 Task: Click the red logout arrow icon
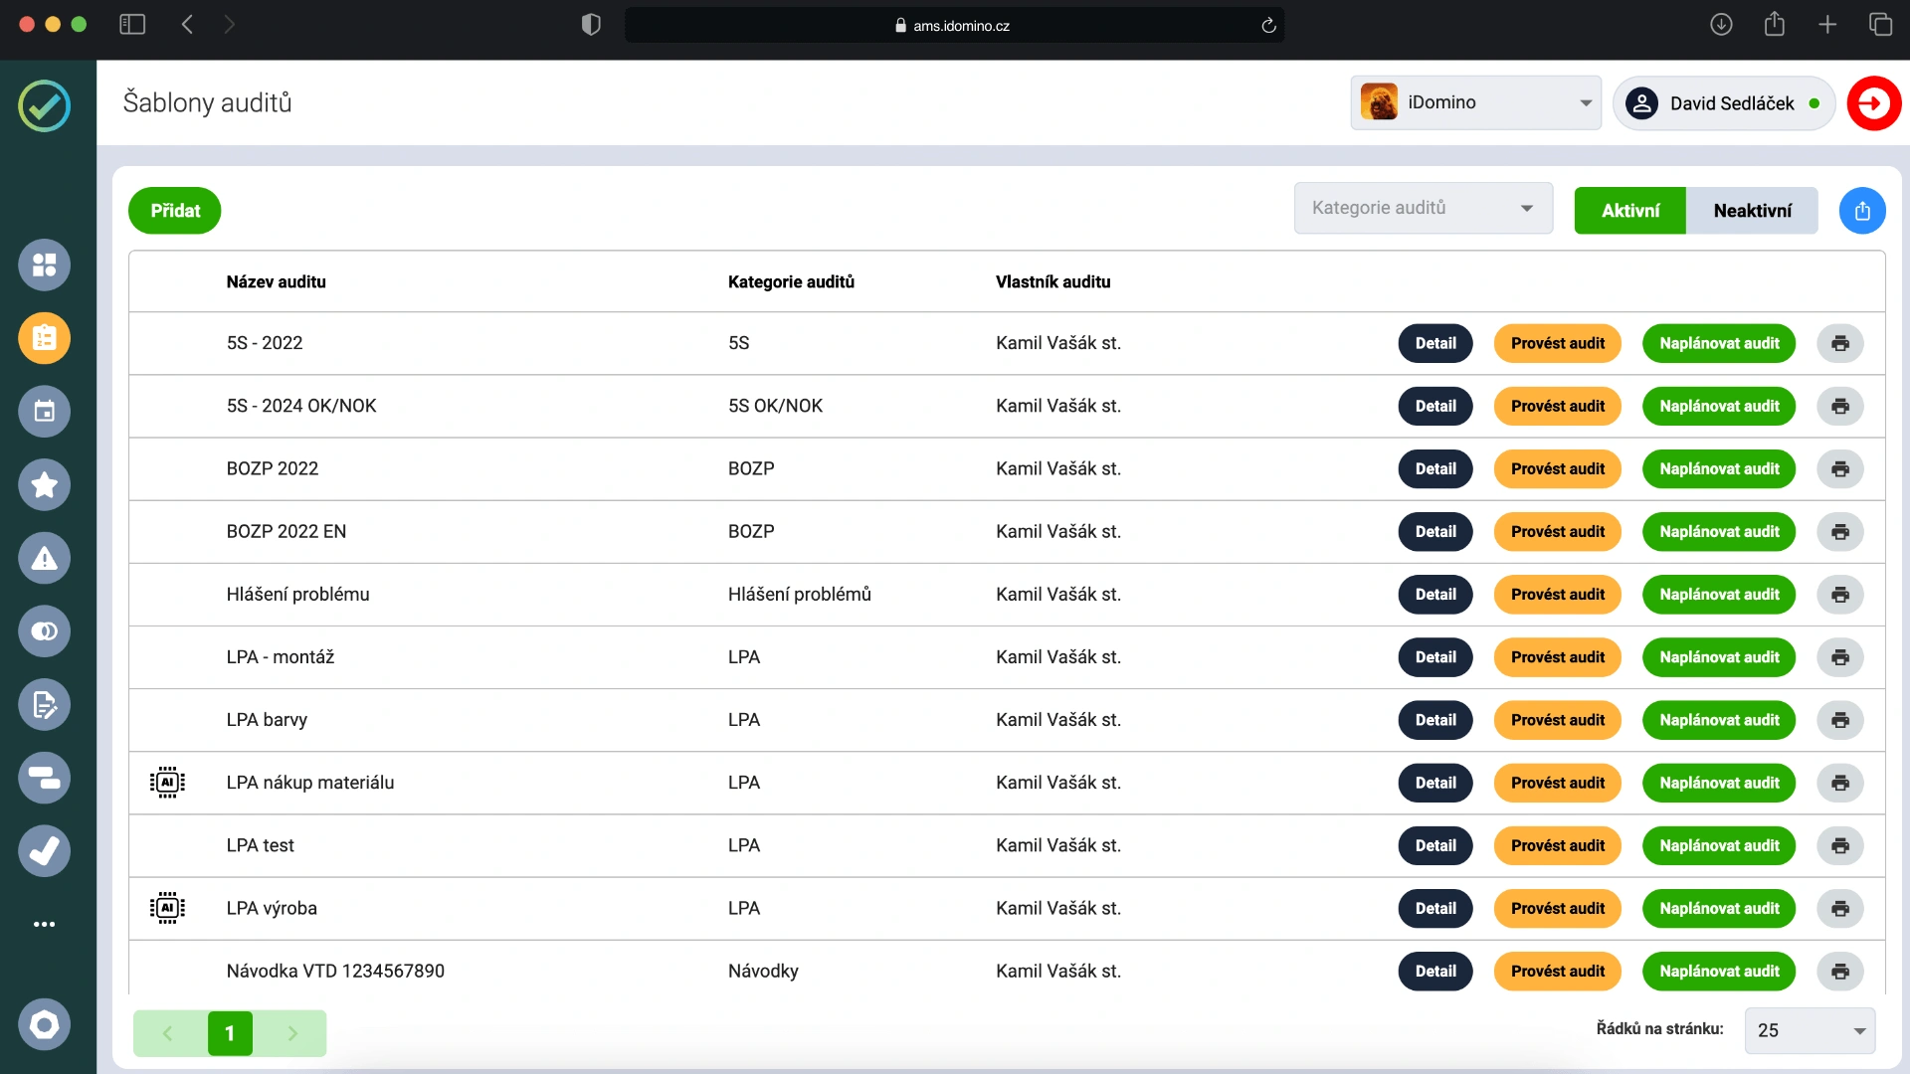1874,103
